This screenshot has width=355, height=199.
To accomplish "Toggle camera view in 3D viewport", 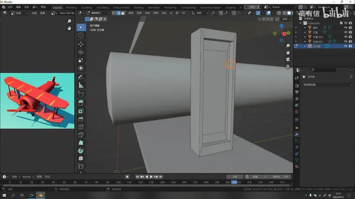I will (288, 60).
